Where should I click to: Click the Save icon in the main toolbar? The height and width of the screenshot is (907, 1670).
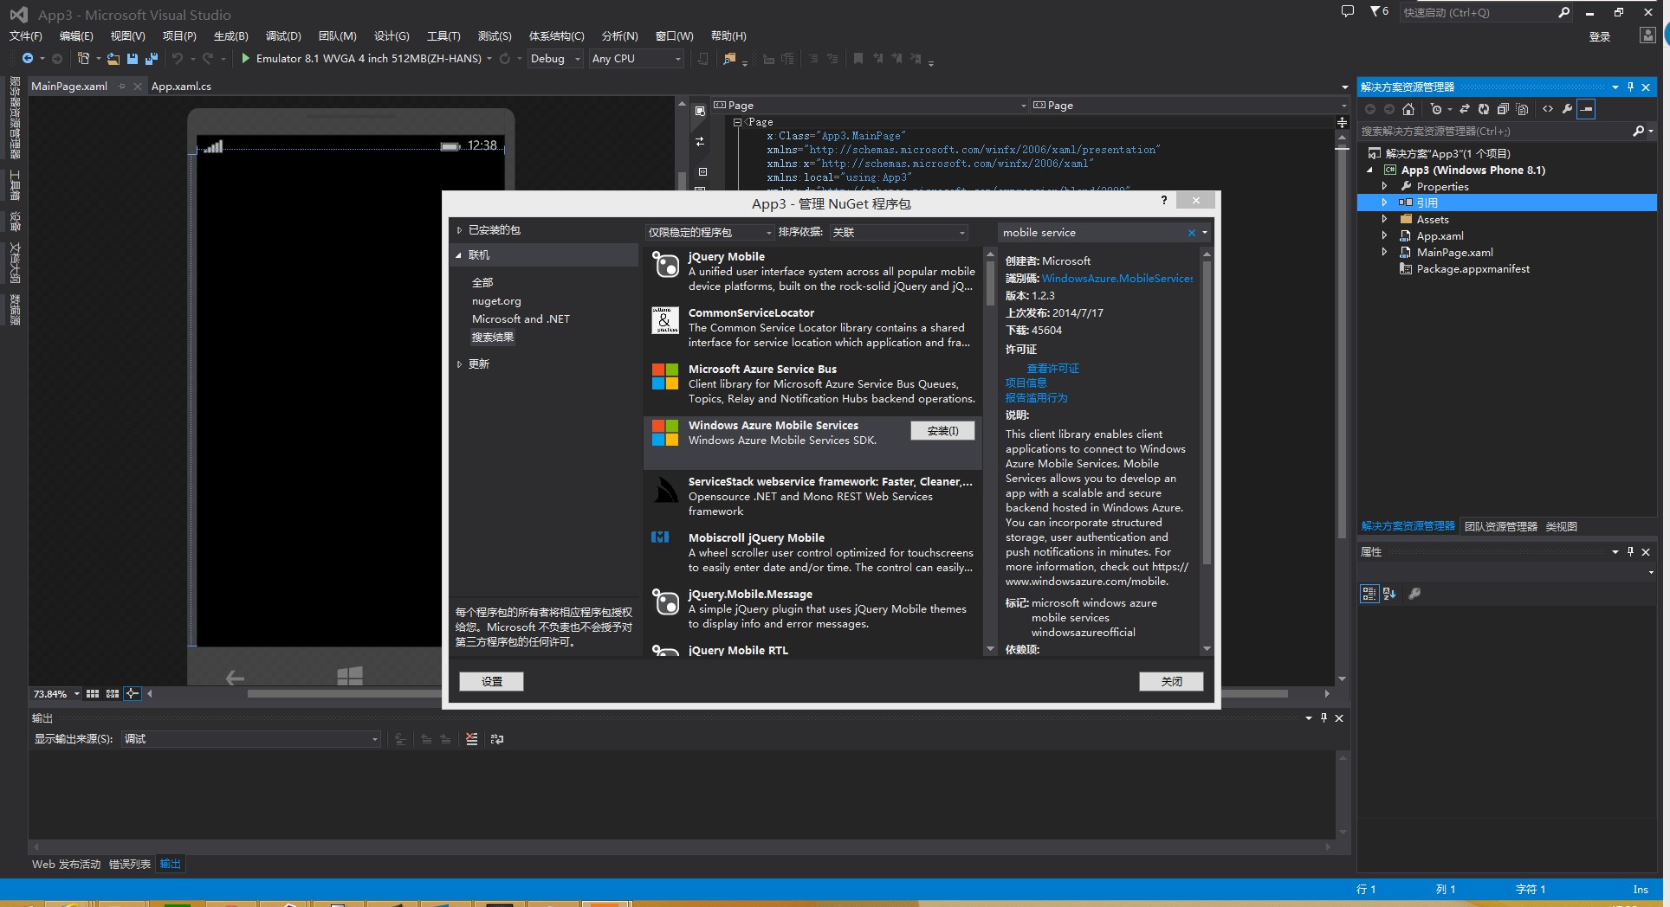133,59
